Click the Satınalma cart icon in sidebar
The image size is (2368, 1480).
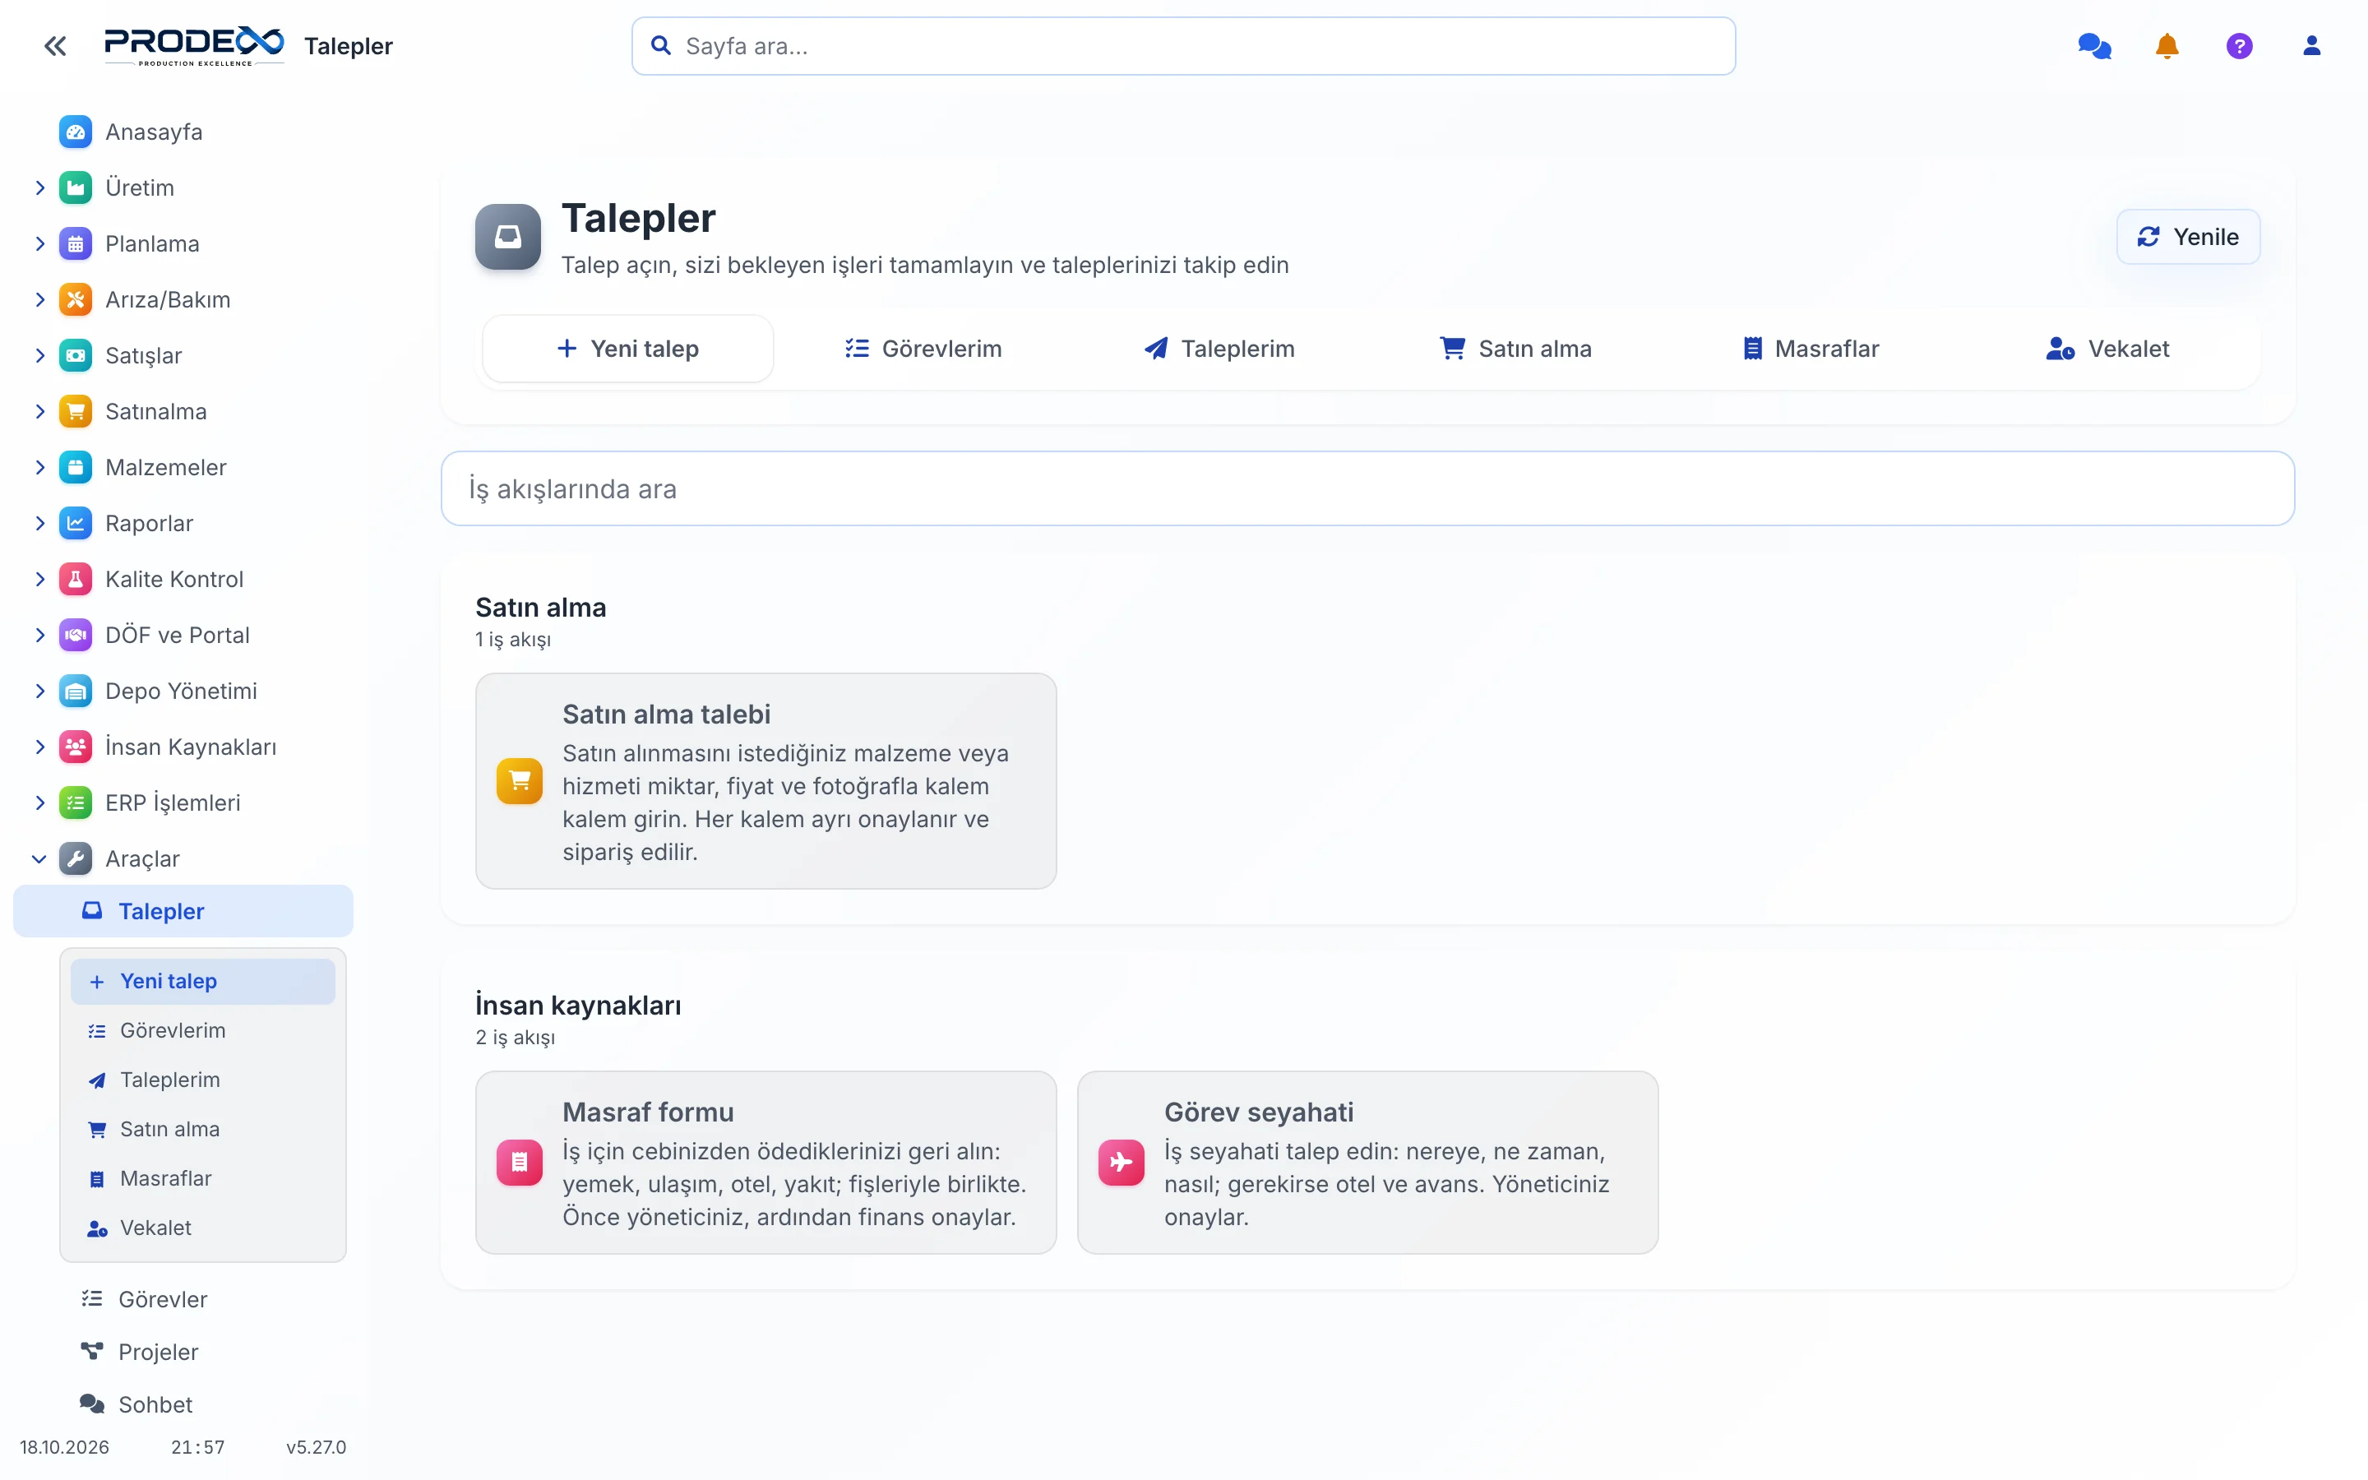coord(76,411)
